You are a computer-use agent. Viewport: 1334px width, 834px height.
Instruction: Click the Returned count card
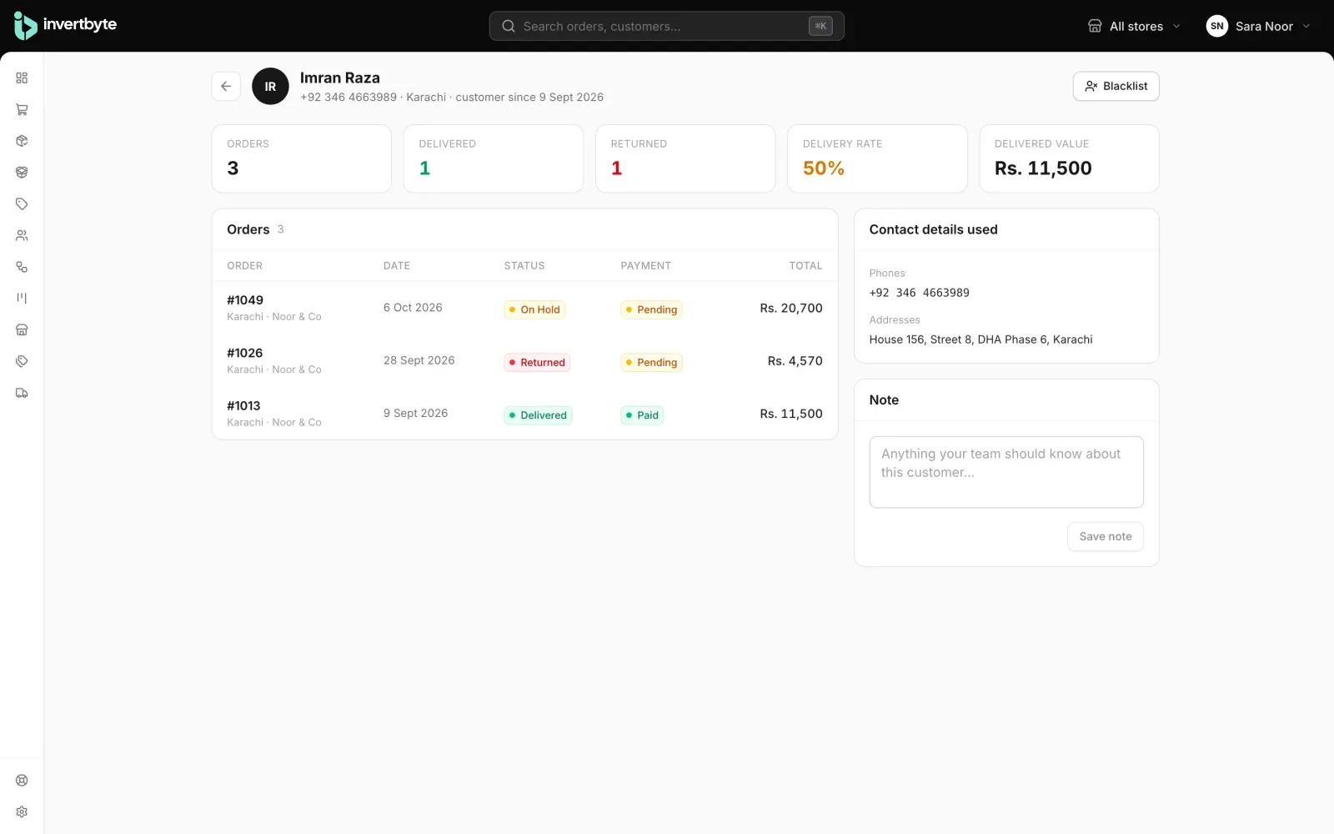click(x=685, y=158)
